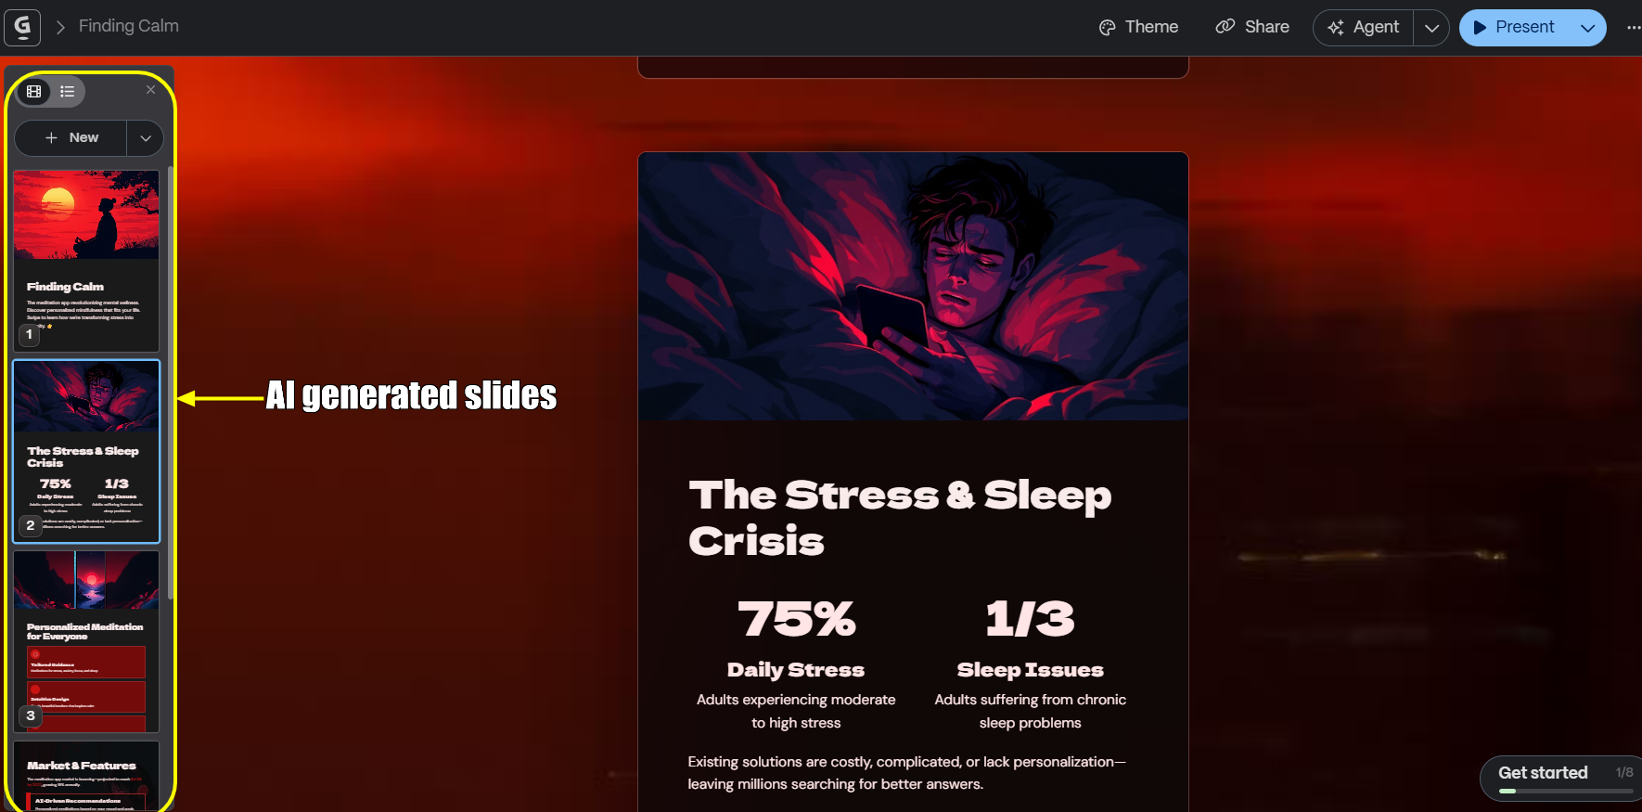Screen dimensions: 1642x812
Task: Open Market & Features slide thumbnail
Action: click(x=86, y=776)
